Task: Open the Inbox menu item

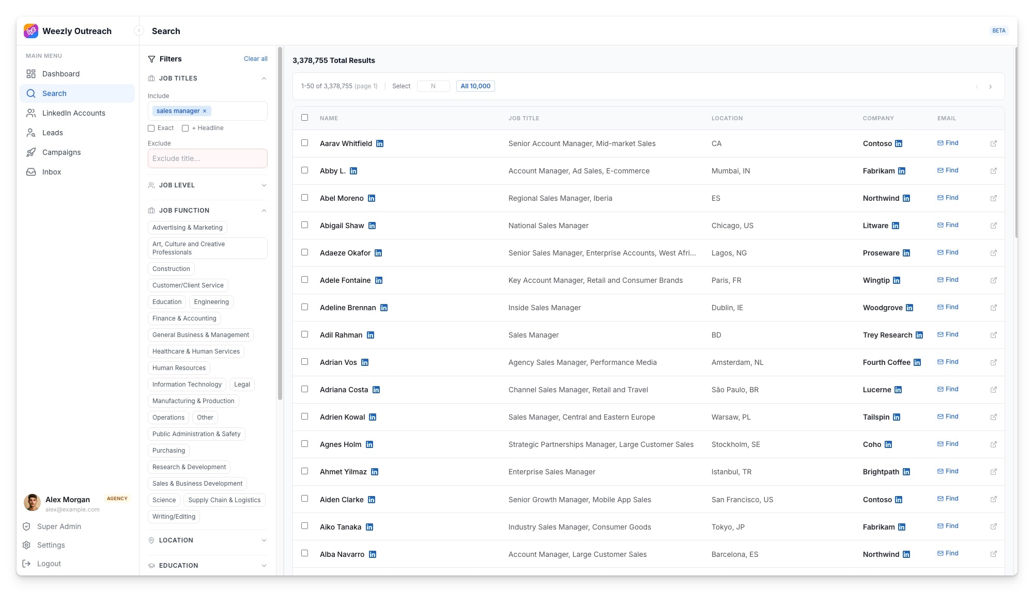Action: pos(78,172)
